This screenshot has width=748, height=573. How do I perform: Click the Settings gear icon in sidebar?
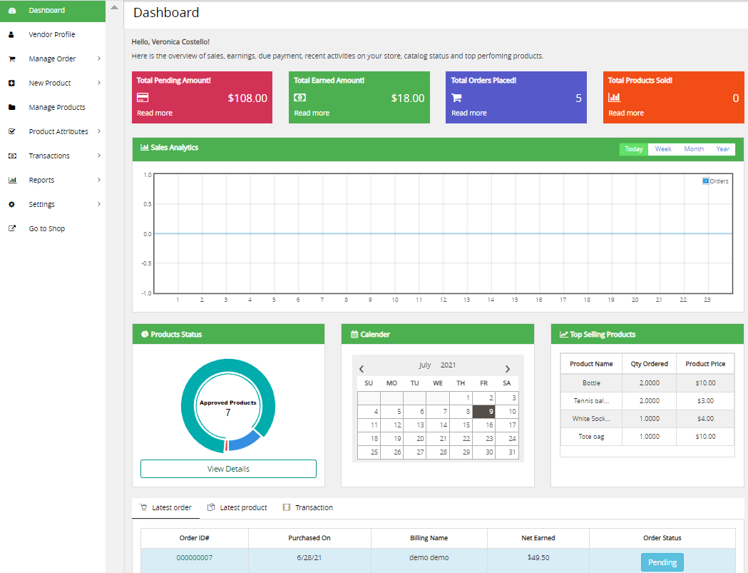coord(11,205)
